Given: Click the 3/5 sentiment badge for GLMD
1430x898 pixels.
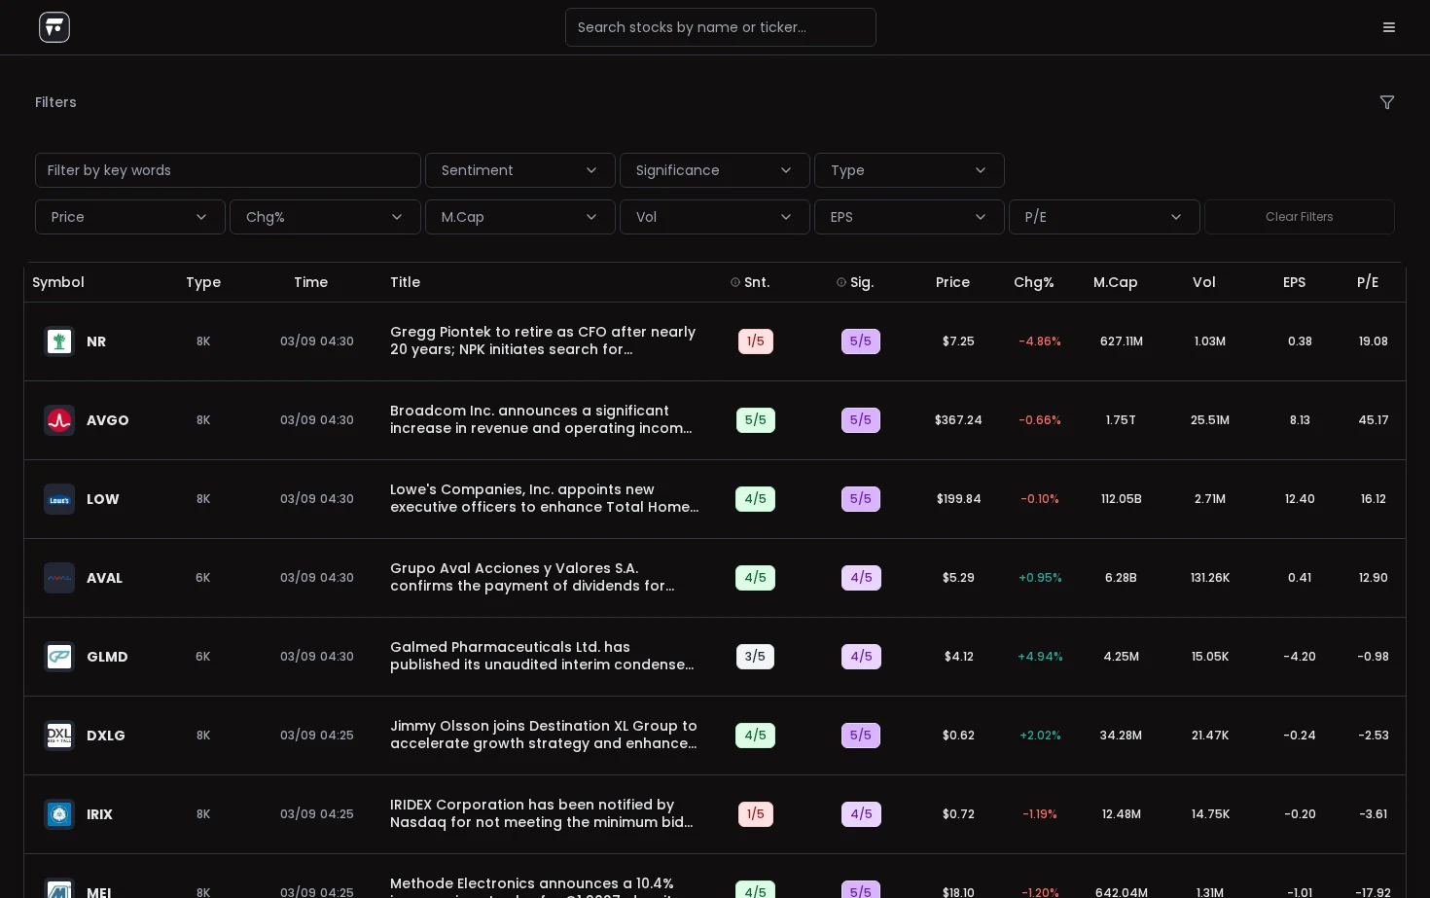Looking at the screenshot, I should coord(756,657).
